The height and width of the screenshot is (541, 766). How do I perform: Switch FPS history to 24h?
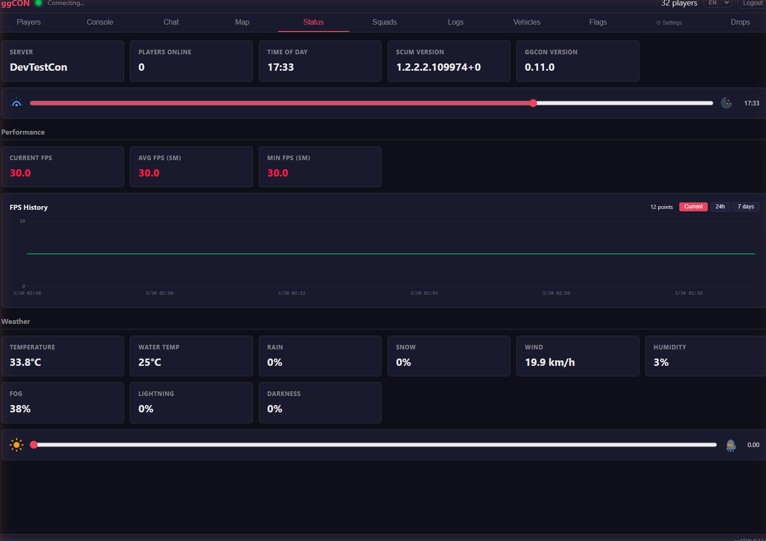pos(720,207)
